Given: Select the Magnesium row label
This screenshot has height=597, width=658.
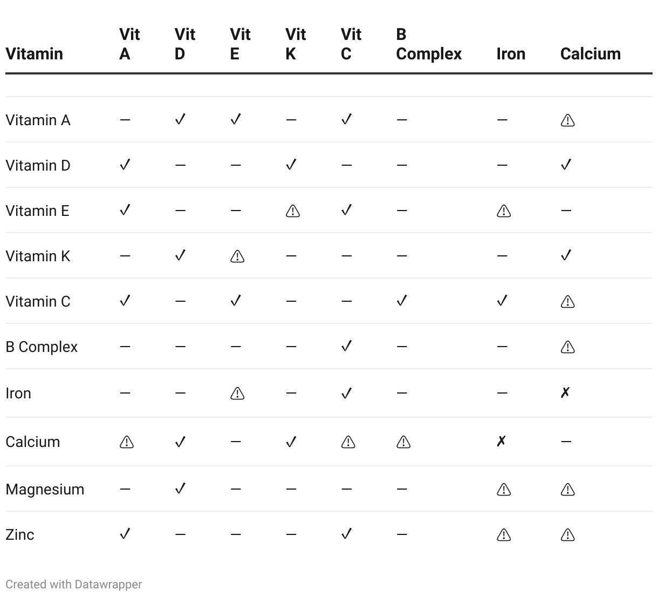Looking at the screenshot, I should point(45,489).
